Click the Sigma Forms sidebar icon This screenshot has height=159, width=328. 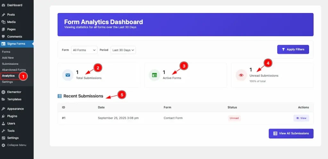pyautogui.click(x=3, y=44)
